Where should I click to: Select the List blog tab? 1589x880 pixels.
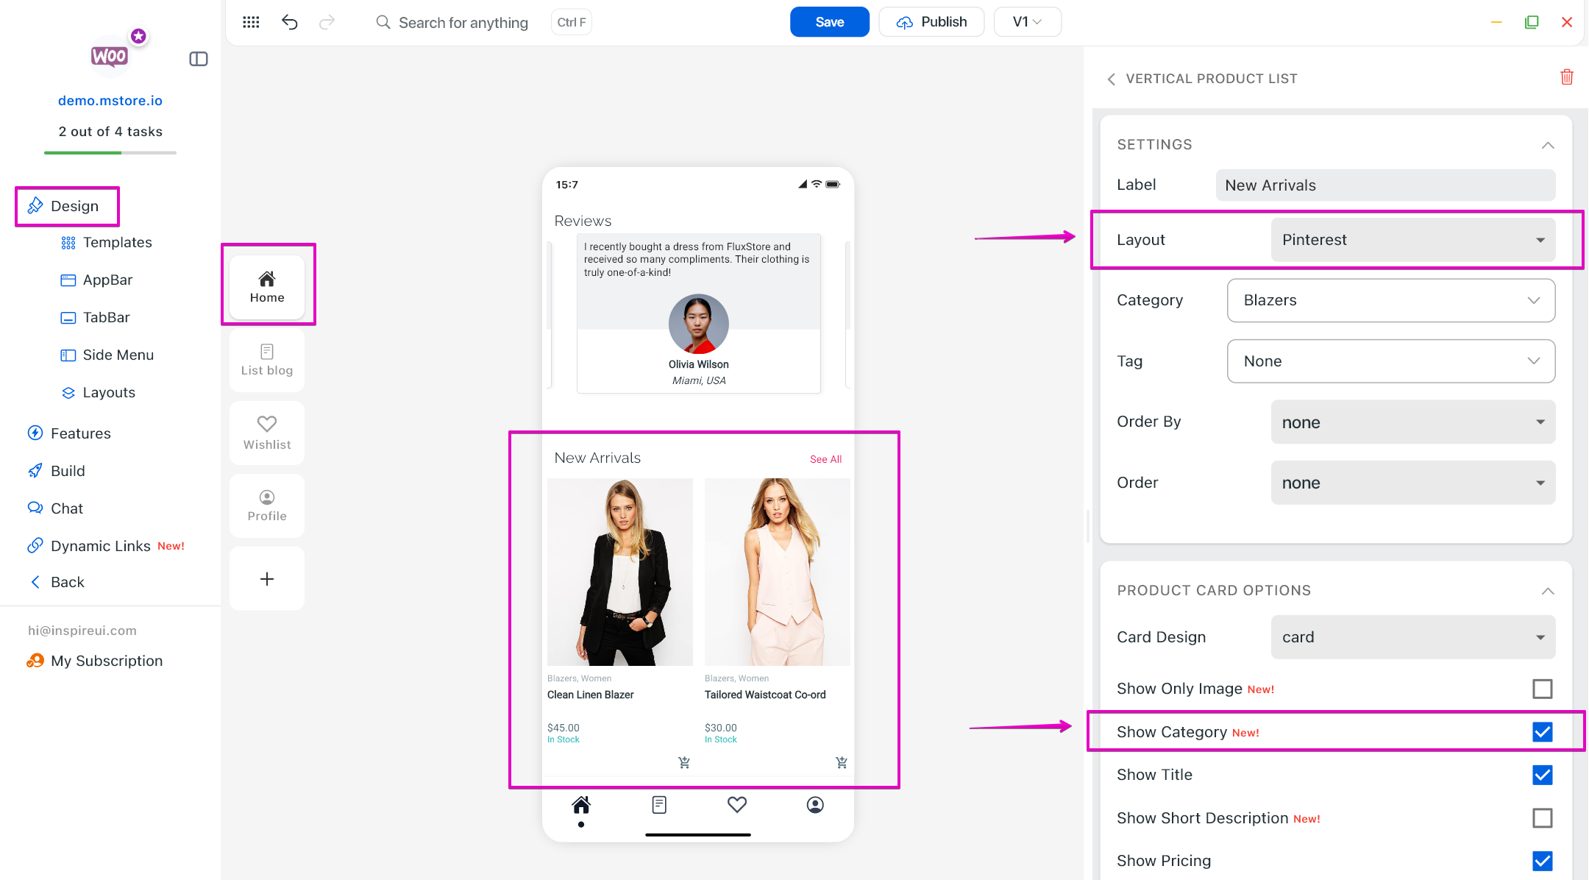tap(267, 360)
